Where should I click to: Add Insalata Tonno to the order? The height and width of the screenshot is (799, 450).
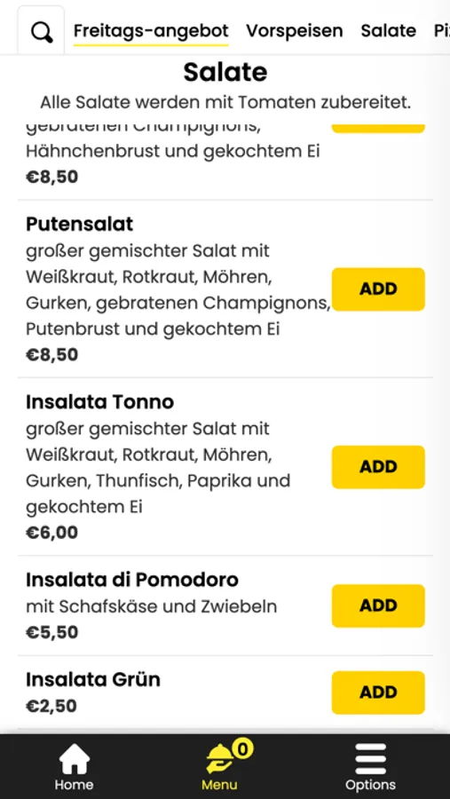point(378,467)
